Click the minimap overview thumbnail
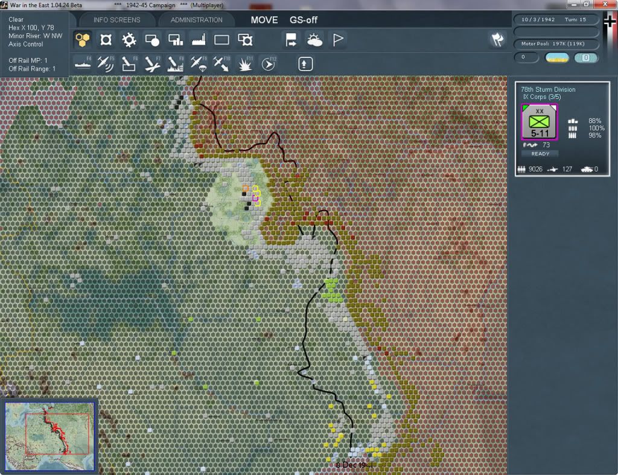This screenshot has height=475, width=618. (x=49, y=436)
